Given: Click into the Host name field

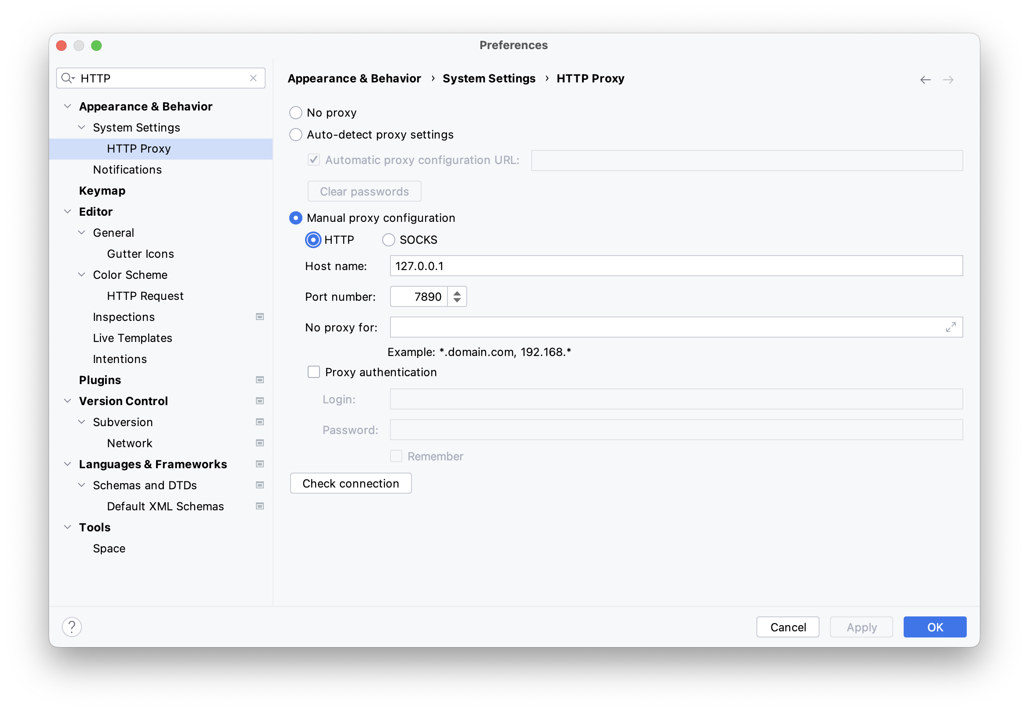Looking at the screenshot, I should pos(676,266).
